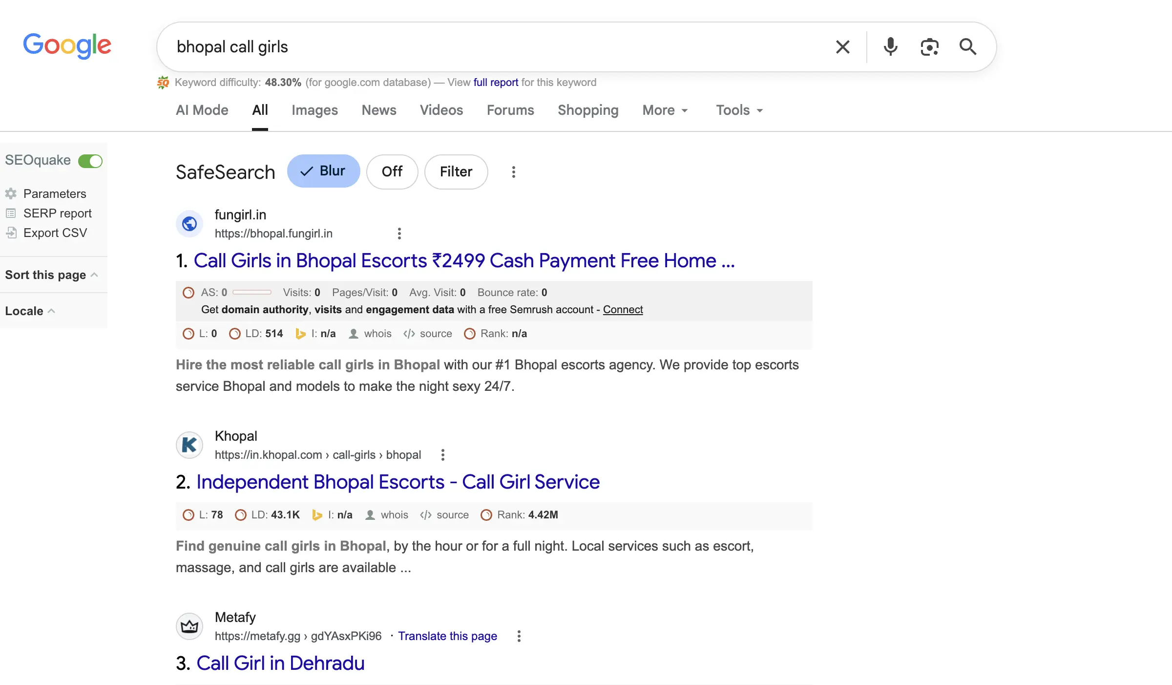Select the Filter SafeSearch option
The height and width of the screenshot is (685, 1172).
(x=456, y=171)
